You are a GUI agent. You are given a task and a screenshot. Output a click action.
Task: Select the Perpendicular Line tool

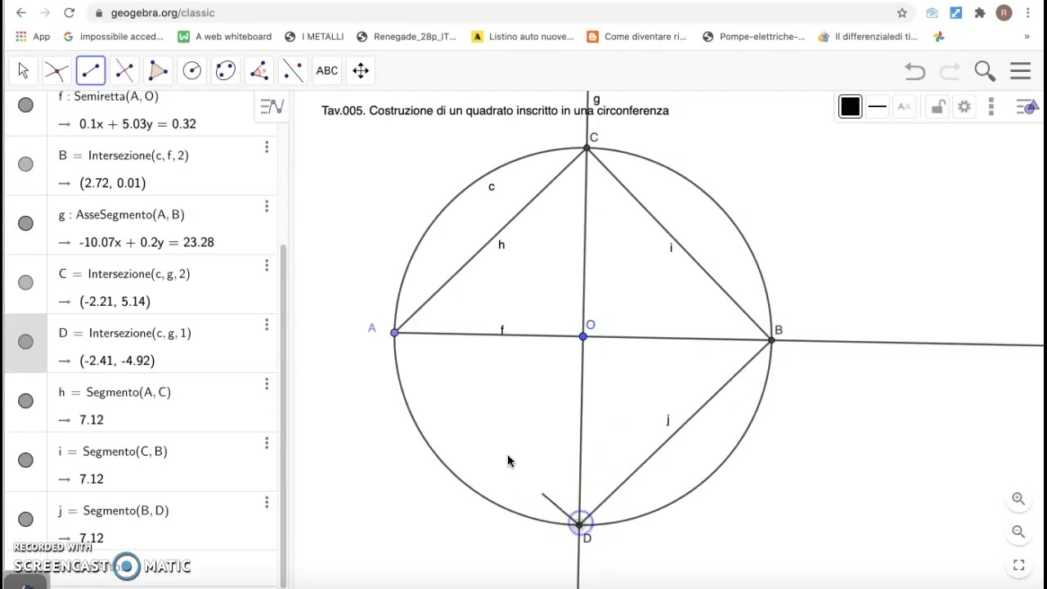124,70
